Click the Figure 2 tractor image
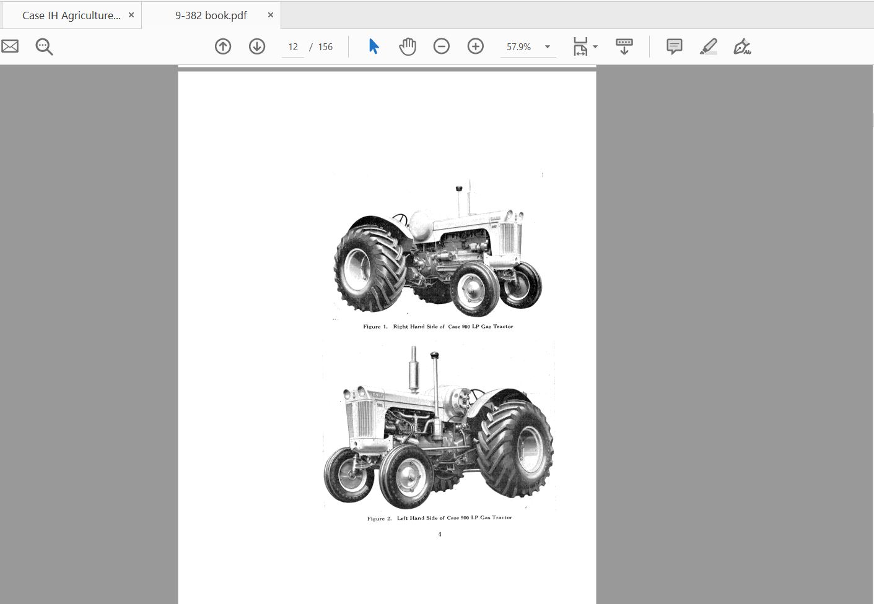Viewport: 874px width, 604px height. tap(439, 428)
